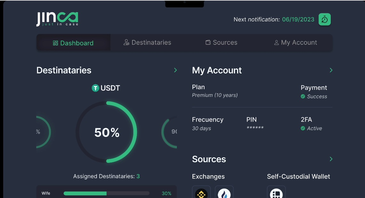The image size is (365, 198).
Task: Go to the My Account tab
Action: click(x=296, y=43)
